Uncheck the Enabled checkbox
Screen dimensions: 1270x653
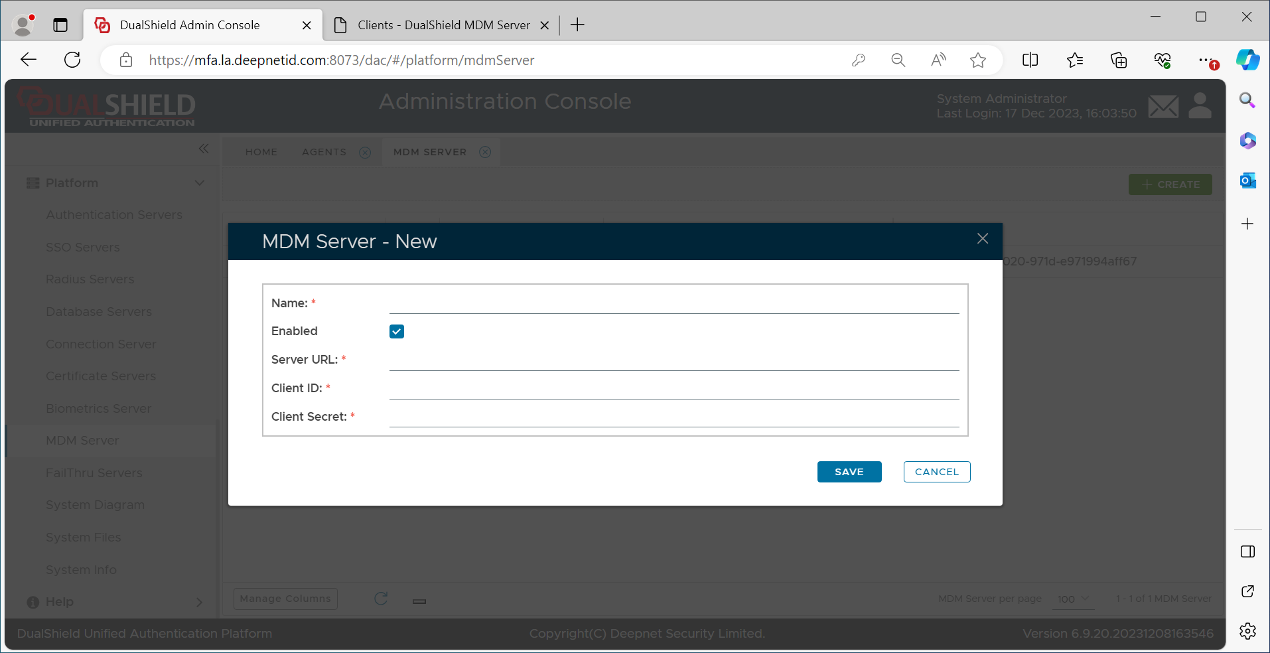(x=397, y=332)
